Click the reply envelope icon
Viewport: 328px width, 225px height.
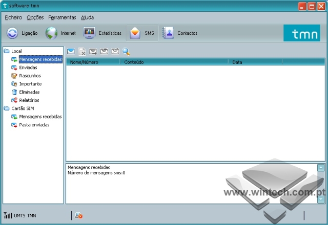[104, 51]
